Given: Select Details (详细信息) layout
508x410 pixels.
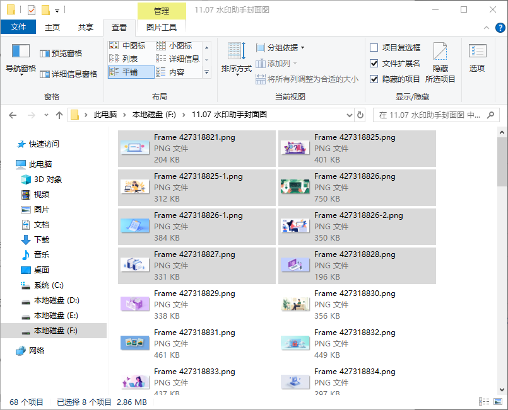Looking at the screenshot, I should coord(177,59).
